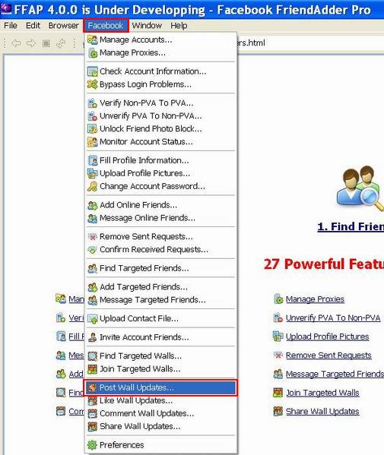The image size is (384, 455).
Task: Click the Check Account Information icon
Action: (92, 71)
